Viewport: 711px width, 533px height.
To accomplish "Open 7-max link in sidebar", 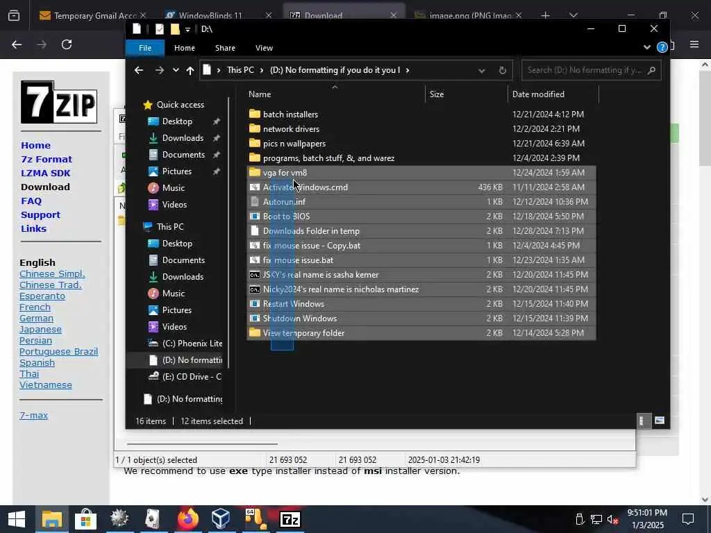I will click(x=33, y=415).
